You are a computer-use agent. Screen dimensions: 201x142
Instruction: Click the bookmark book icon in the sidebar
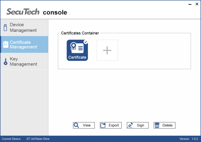(6, 45)
